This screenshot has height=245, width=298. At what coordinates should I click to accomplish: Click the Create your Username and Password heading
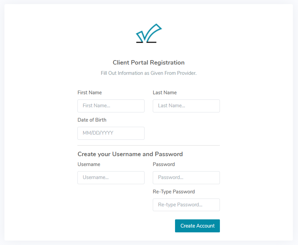coord(130,154)
